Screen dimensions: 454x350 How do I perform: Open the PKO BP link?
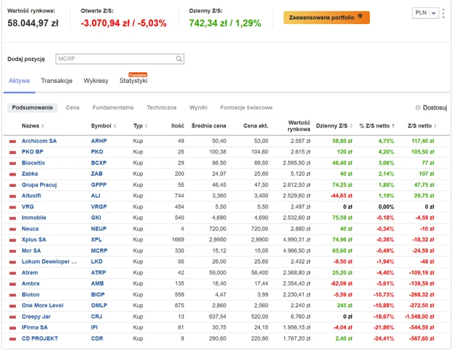[x=33, y=152]
